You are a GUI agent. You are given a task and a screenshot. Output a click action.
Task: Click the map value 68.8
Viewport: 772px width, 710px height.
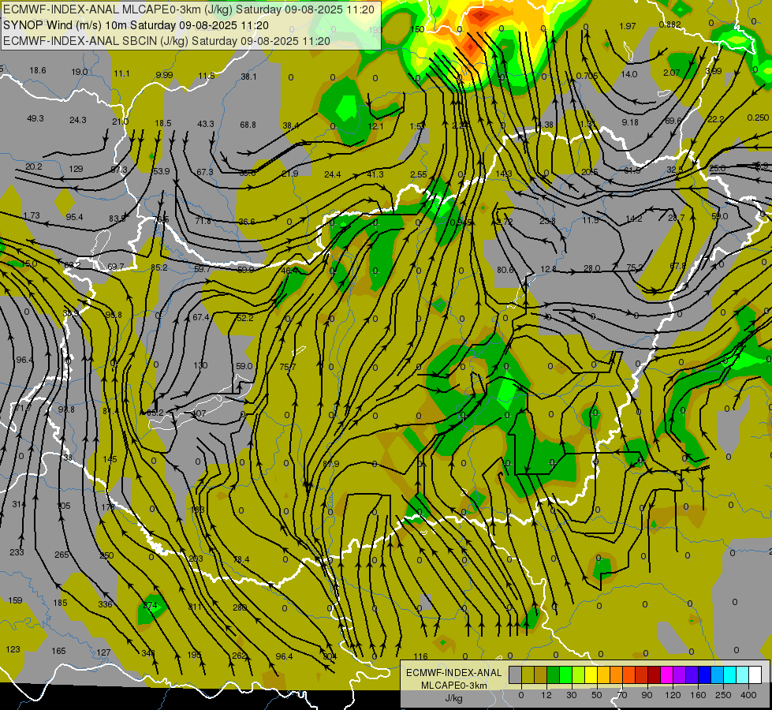pyautogui.click(x=248, y=125)
